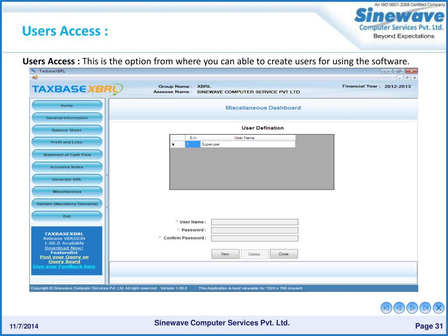Open Generate XML section
Image resolution: width=448 pixels, height=336 pixels.
tap(67, 179)
